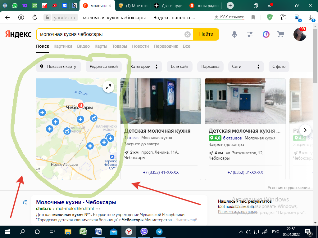
Task: Click the red lips pinned tab icon
Action: [55, 6]
